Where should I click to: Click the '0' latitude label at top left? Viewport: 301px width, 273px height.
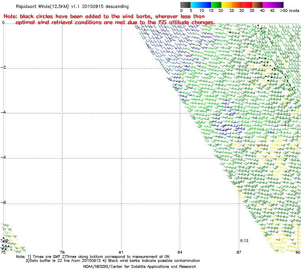pyautogui.click(x=3, y=23)
